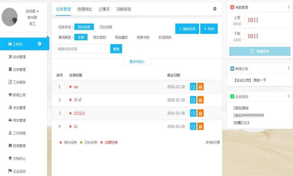293x176 pixels.
Task: Click the 过期任务 legend label
Action: (111, 142)
